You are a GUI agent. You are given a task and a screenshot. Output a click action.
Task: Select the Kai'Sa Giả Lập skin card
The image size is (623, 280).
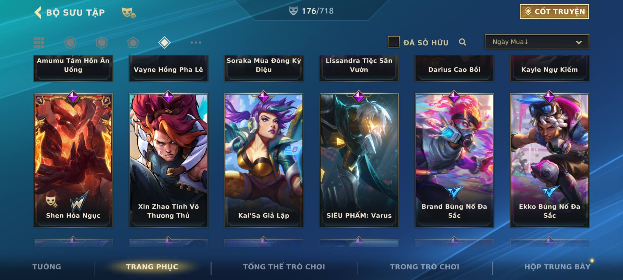point(264,160)
